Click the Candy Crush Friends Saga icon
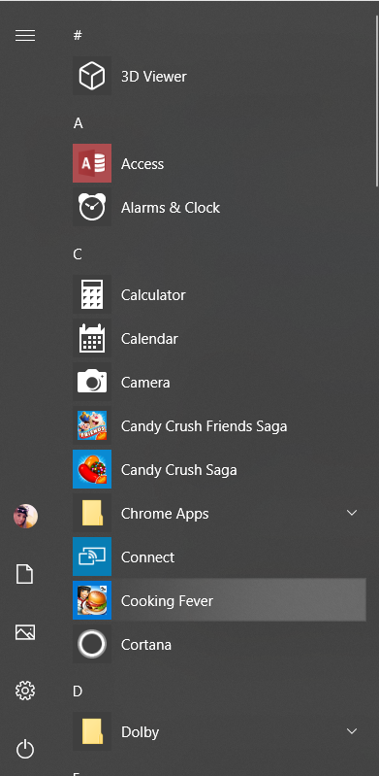This screenshot has height=776, width=379. [x=92, y=425]
